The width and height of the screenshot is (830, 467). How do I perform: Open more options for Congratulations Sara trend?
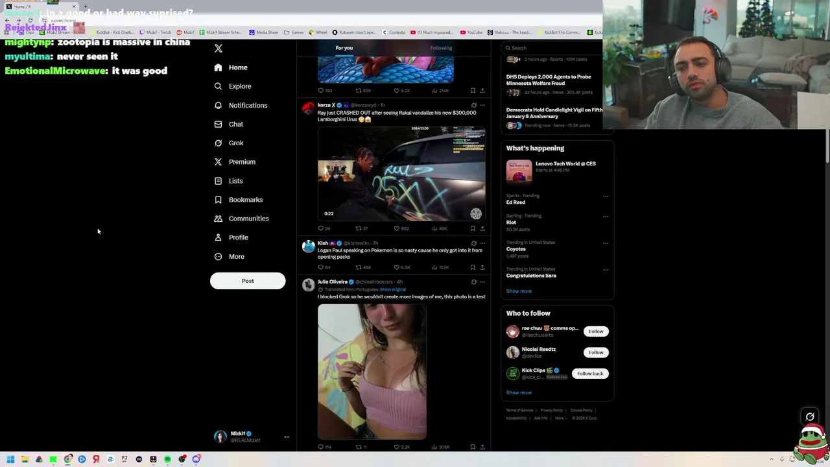[x=606, y=270]
